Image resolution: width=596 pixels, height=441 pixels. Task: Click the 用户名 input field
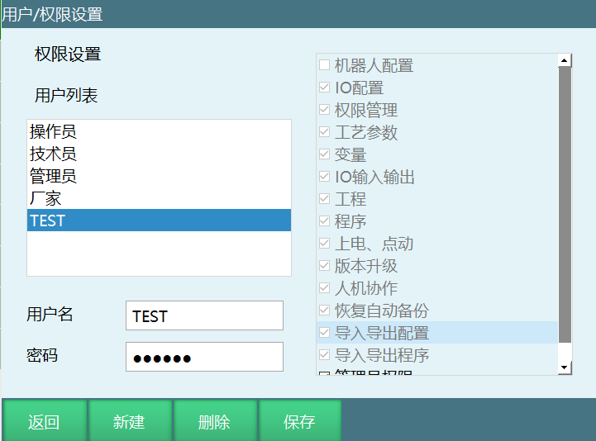204,315
